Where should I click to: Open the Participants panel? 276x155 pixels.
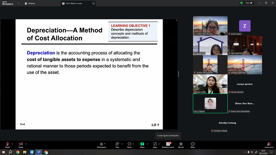[102, 145]
